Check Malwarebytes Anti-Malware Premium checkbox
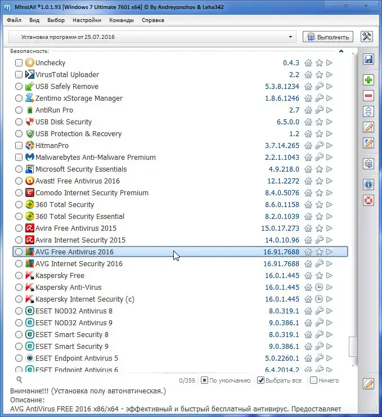The width and height of the screenshot is (382, 417). 19,158
